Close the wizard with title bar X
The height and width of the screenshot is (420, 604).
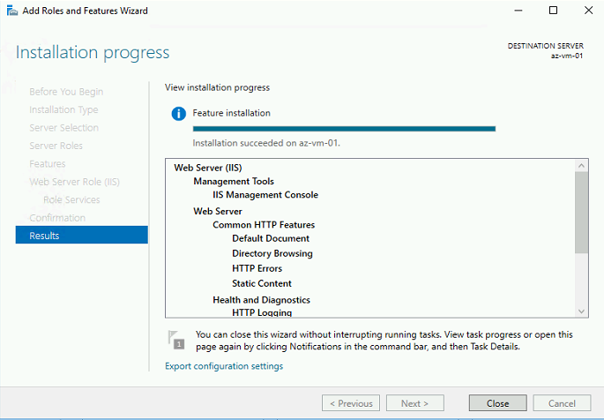tap(588, 11)
